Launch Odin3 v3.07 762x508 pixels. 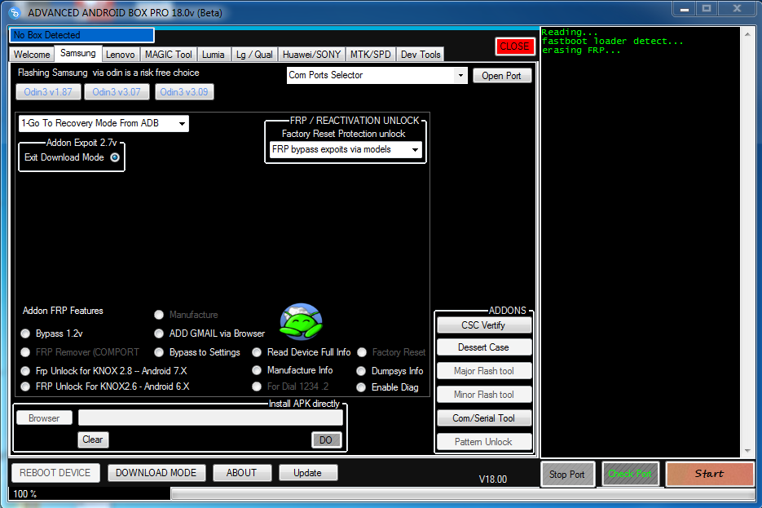coord(117,92)
